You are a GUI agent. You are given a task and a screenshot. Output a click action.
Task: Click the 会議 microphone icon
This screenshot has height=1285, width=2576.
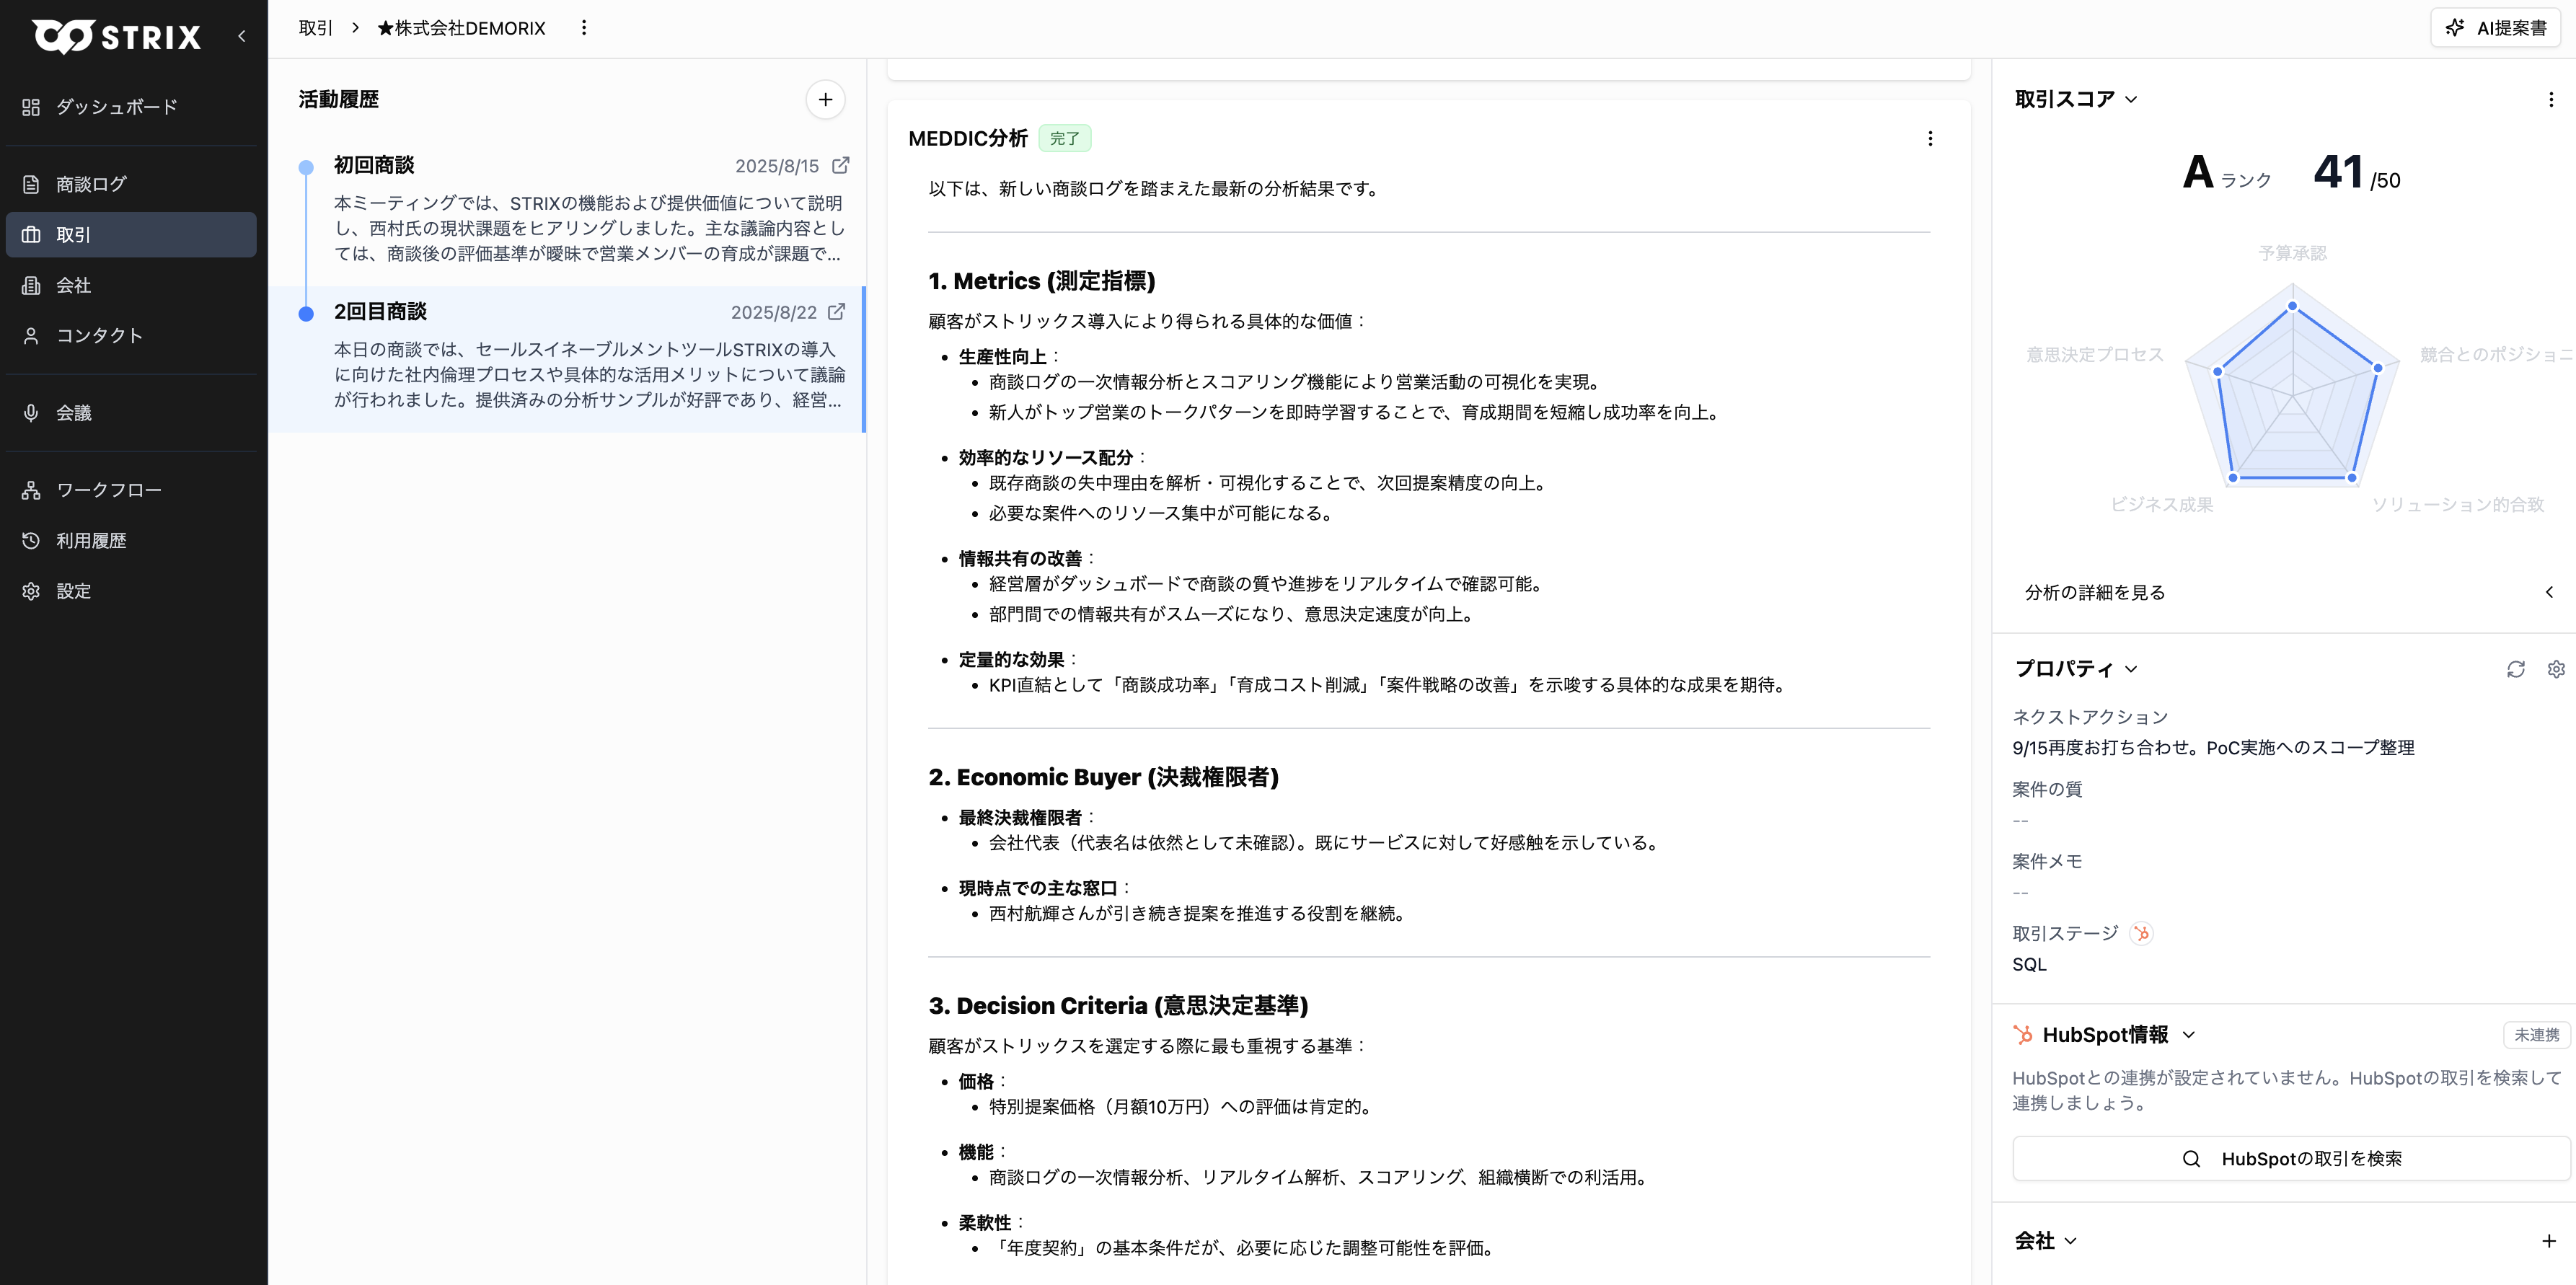[x=31, y=413]
